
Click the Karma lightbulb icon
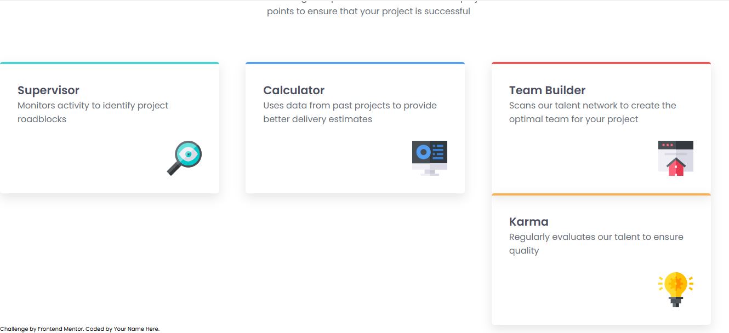[675, 289]
